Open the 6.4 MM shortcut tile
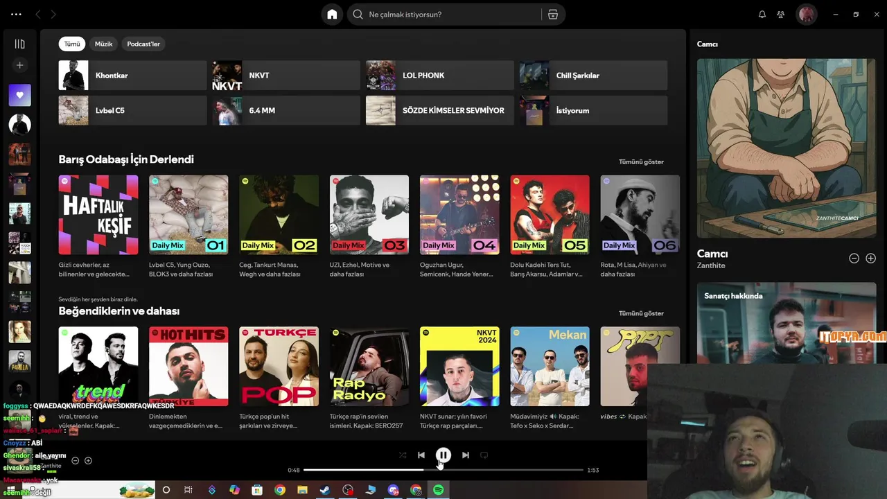 tap(286, 110)
